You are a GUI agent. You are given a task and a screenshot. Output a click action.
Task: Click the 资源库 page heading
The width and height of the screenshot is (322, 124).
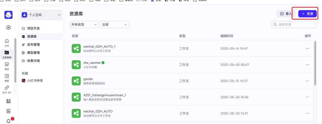[76, 14]
